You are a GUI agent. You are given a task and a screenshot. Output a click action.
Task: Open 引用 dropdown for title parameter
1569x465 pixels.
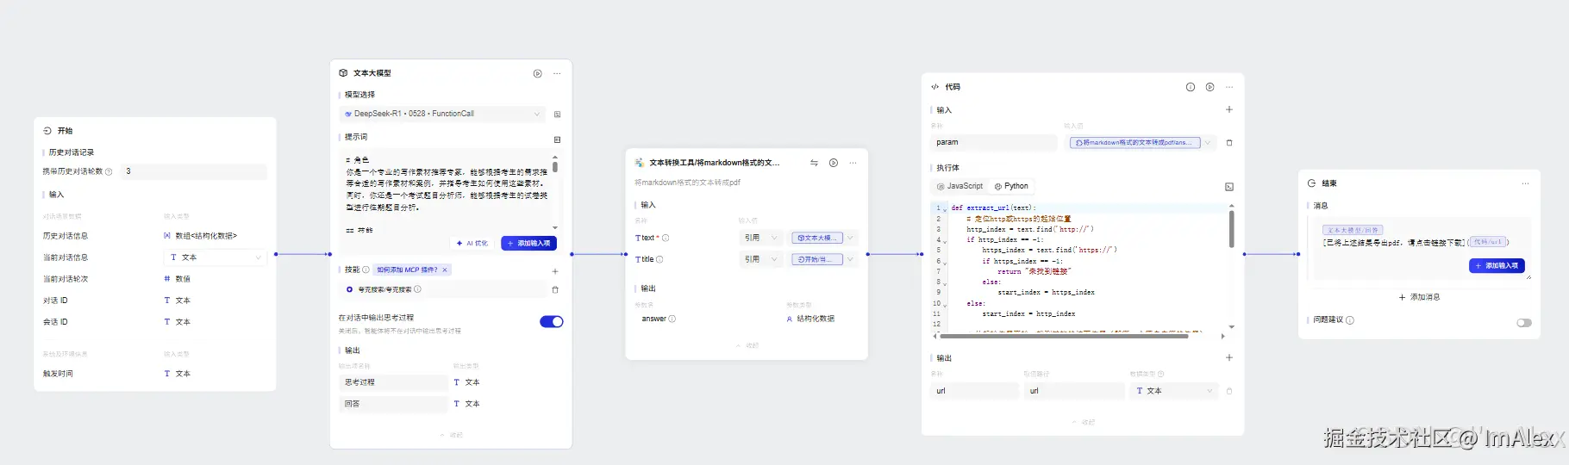pos(760,259)
